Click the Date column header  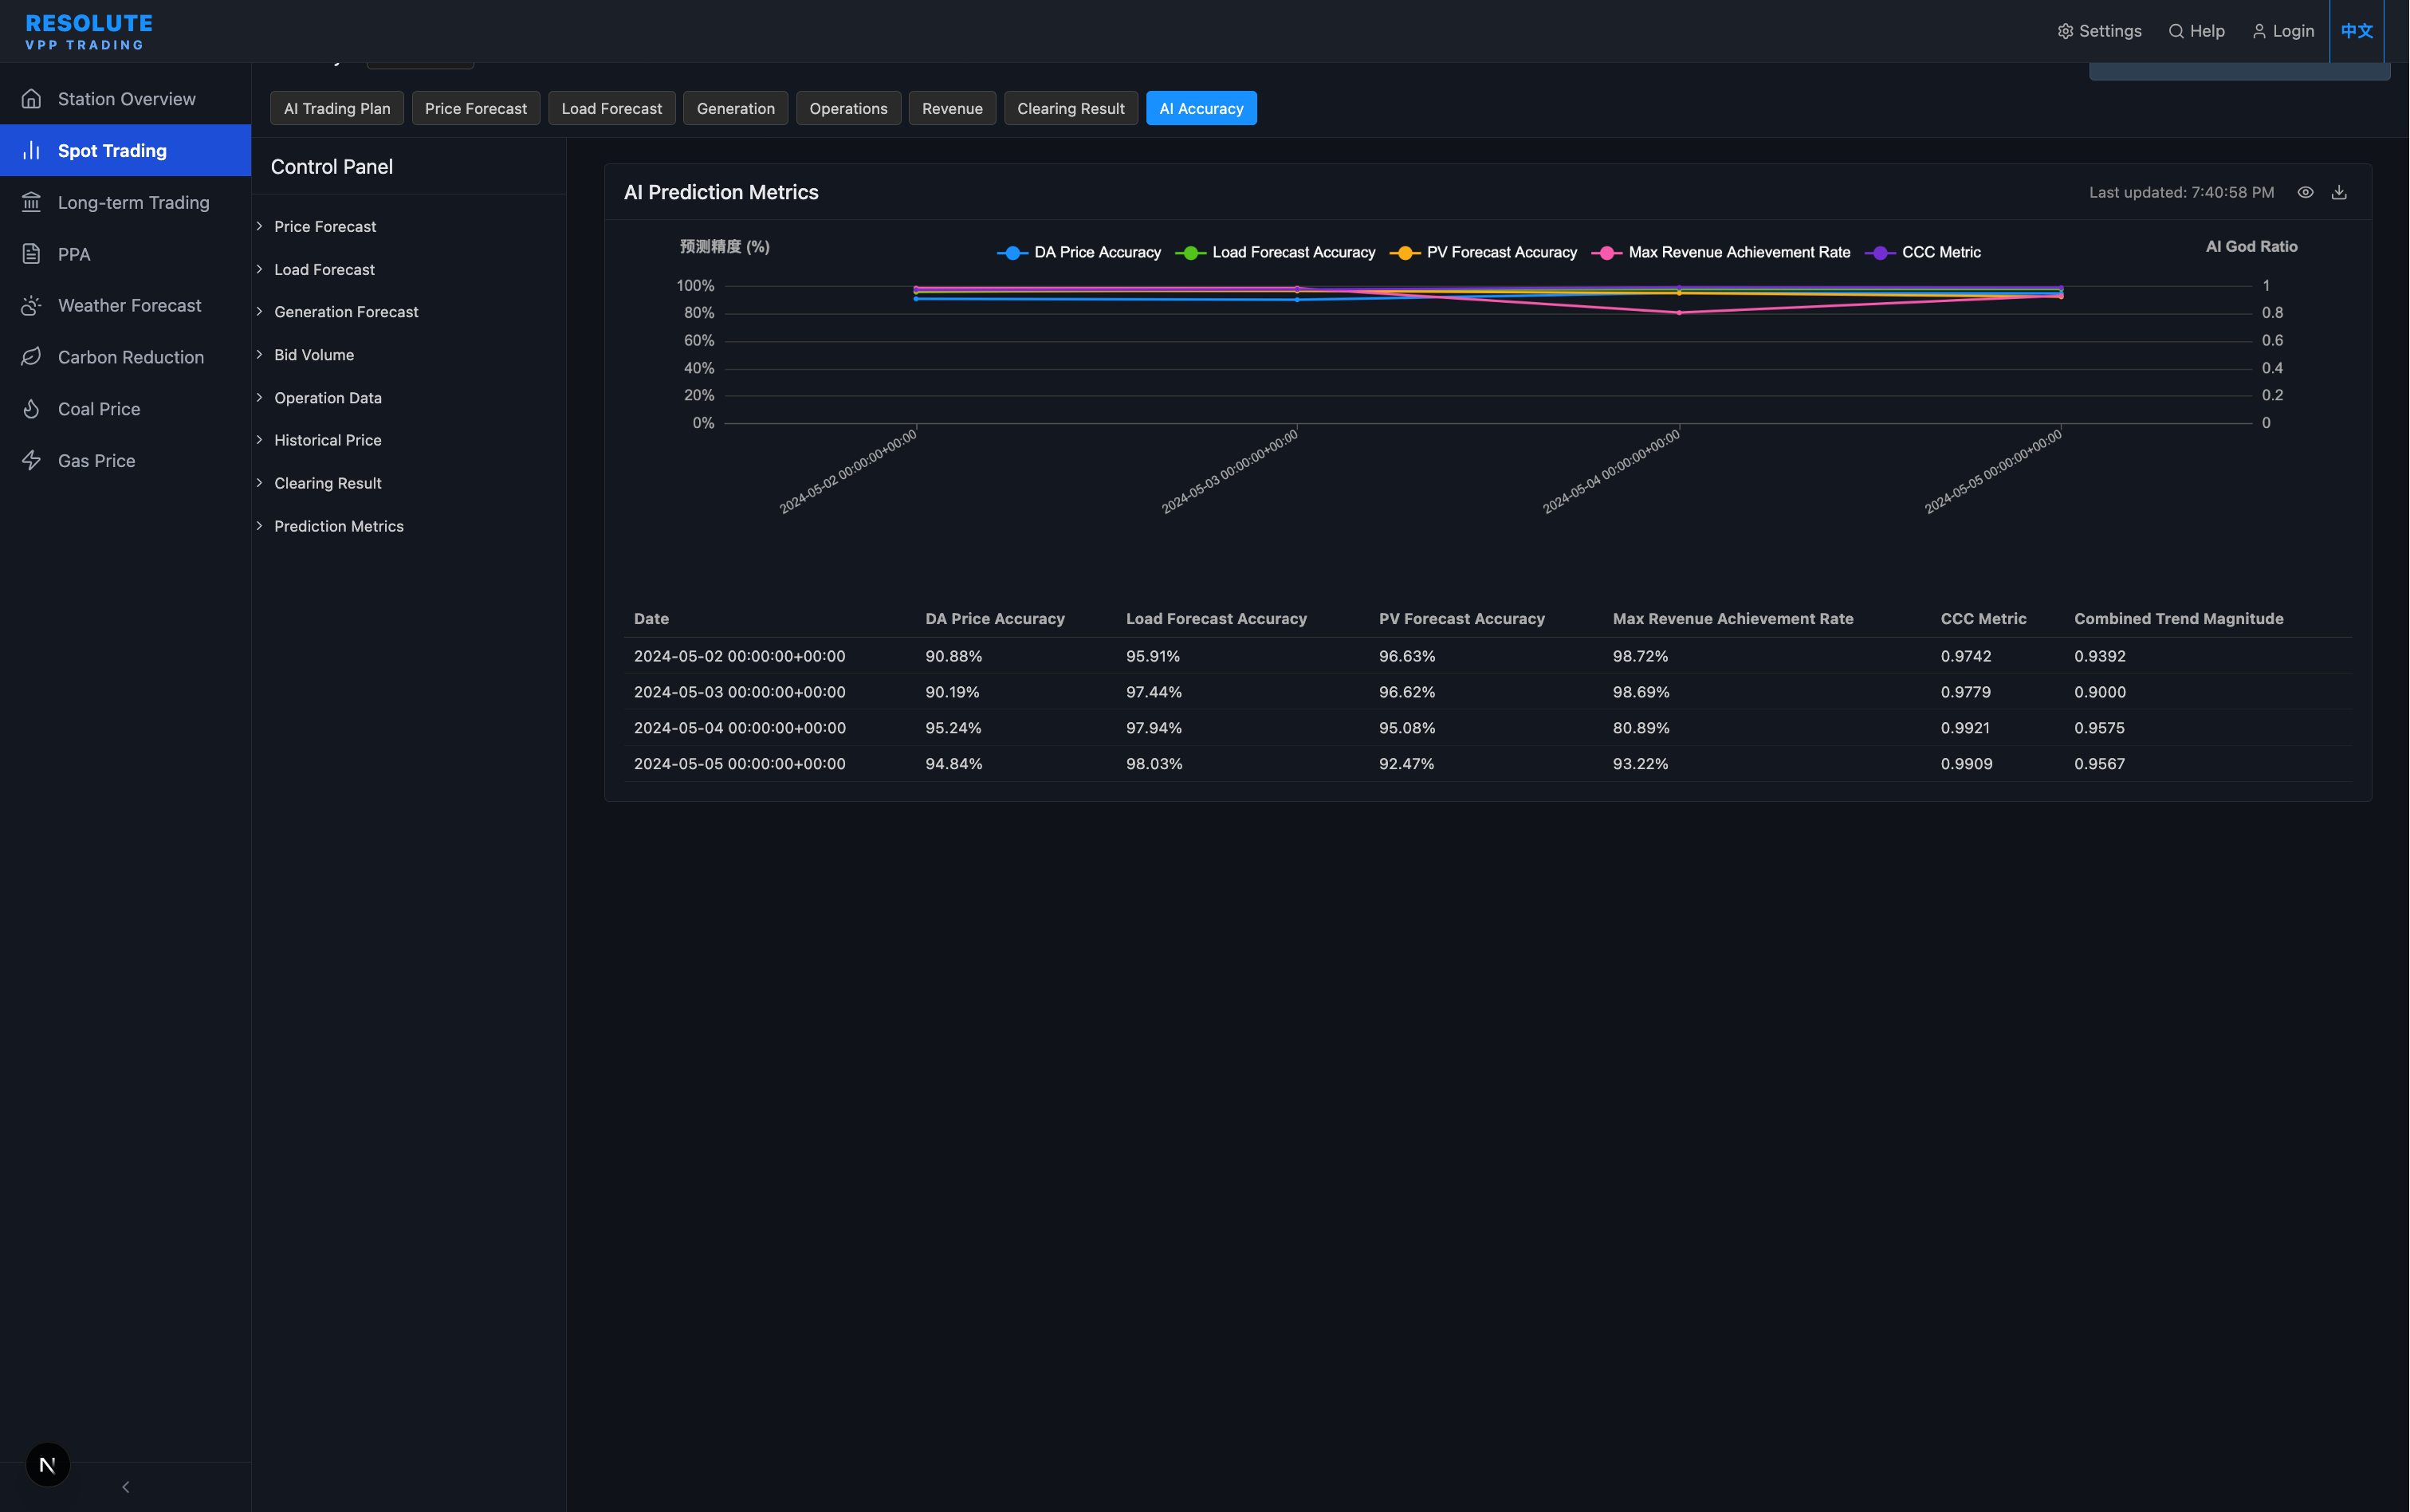tap(651, 619)
